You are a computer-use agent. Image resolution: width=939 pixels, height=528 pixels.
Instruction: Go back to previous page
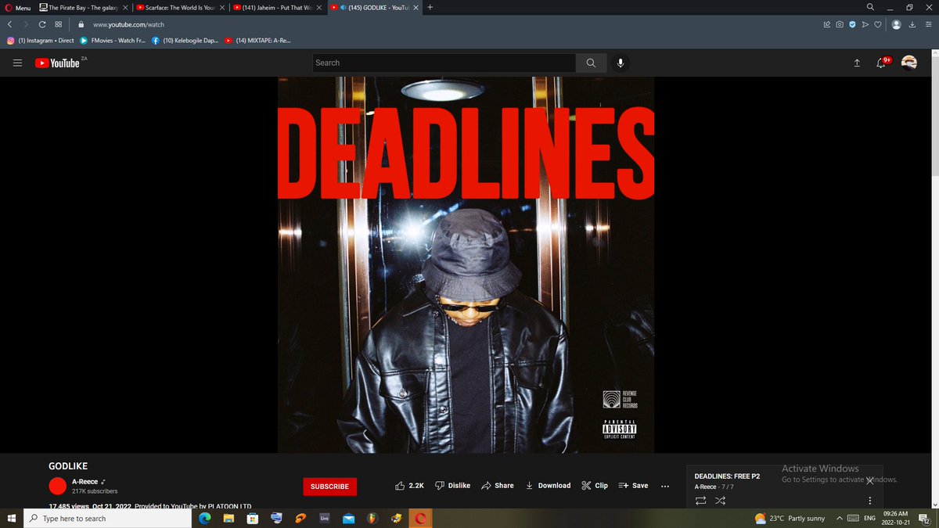[x=9, y=24]
